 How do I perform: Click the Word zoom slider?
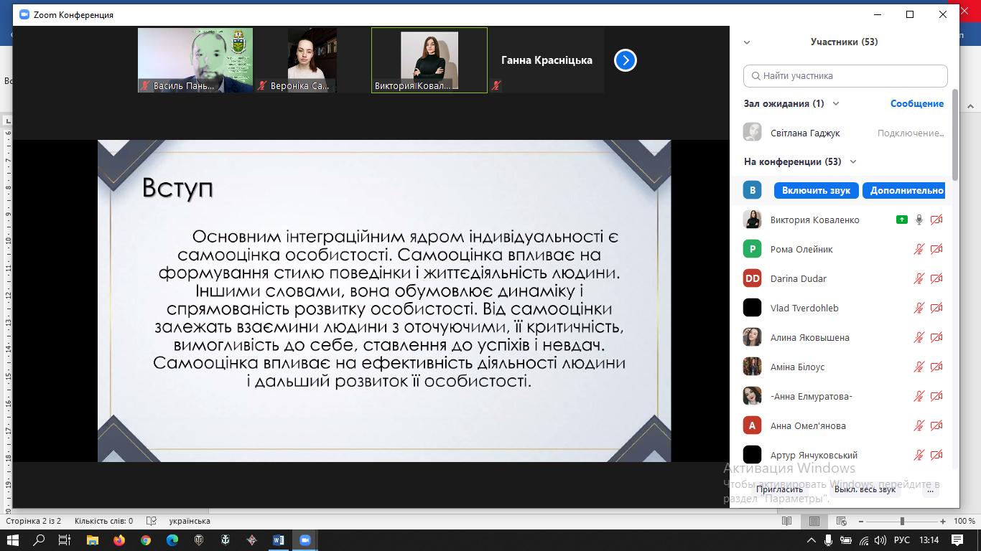(x=902, y=522)
